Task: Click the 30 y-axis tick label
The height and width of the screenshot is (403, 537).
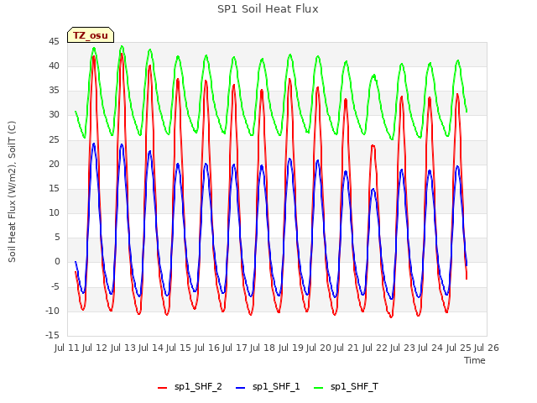Action: [54, 115]
